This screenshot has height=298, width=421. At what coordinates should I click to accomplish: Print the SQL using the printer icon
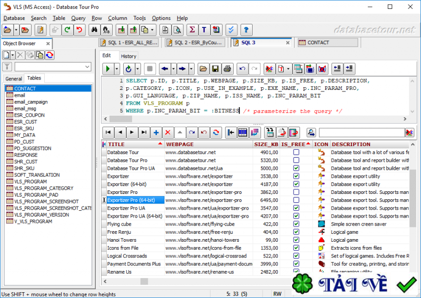point(227,69)
